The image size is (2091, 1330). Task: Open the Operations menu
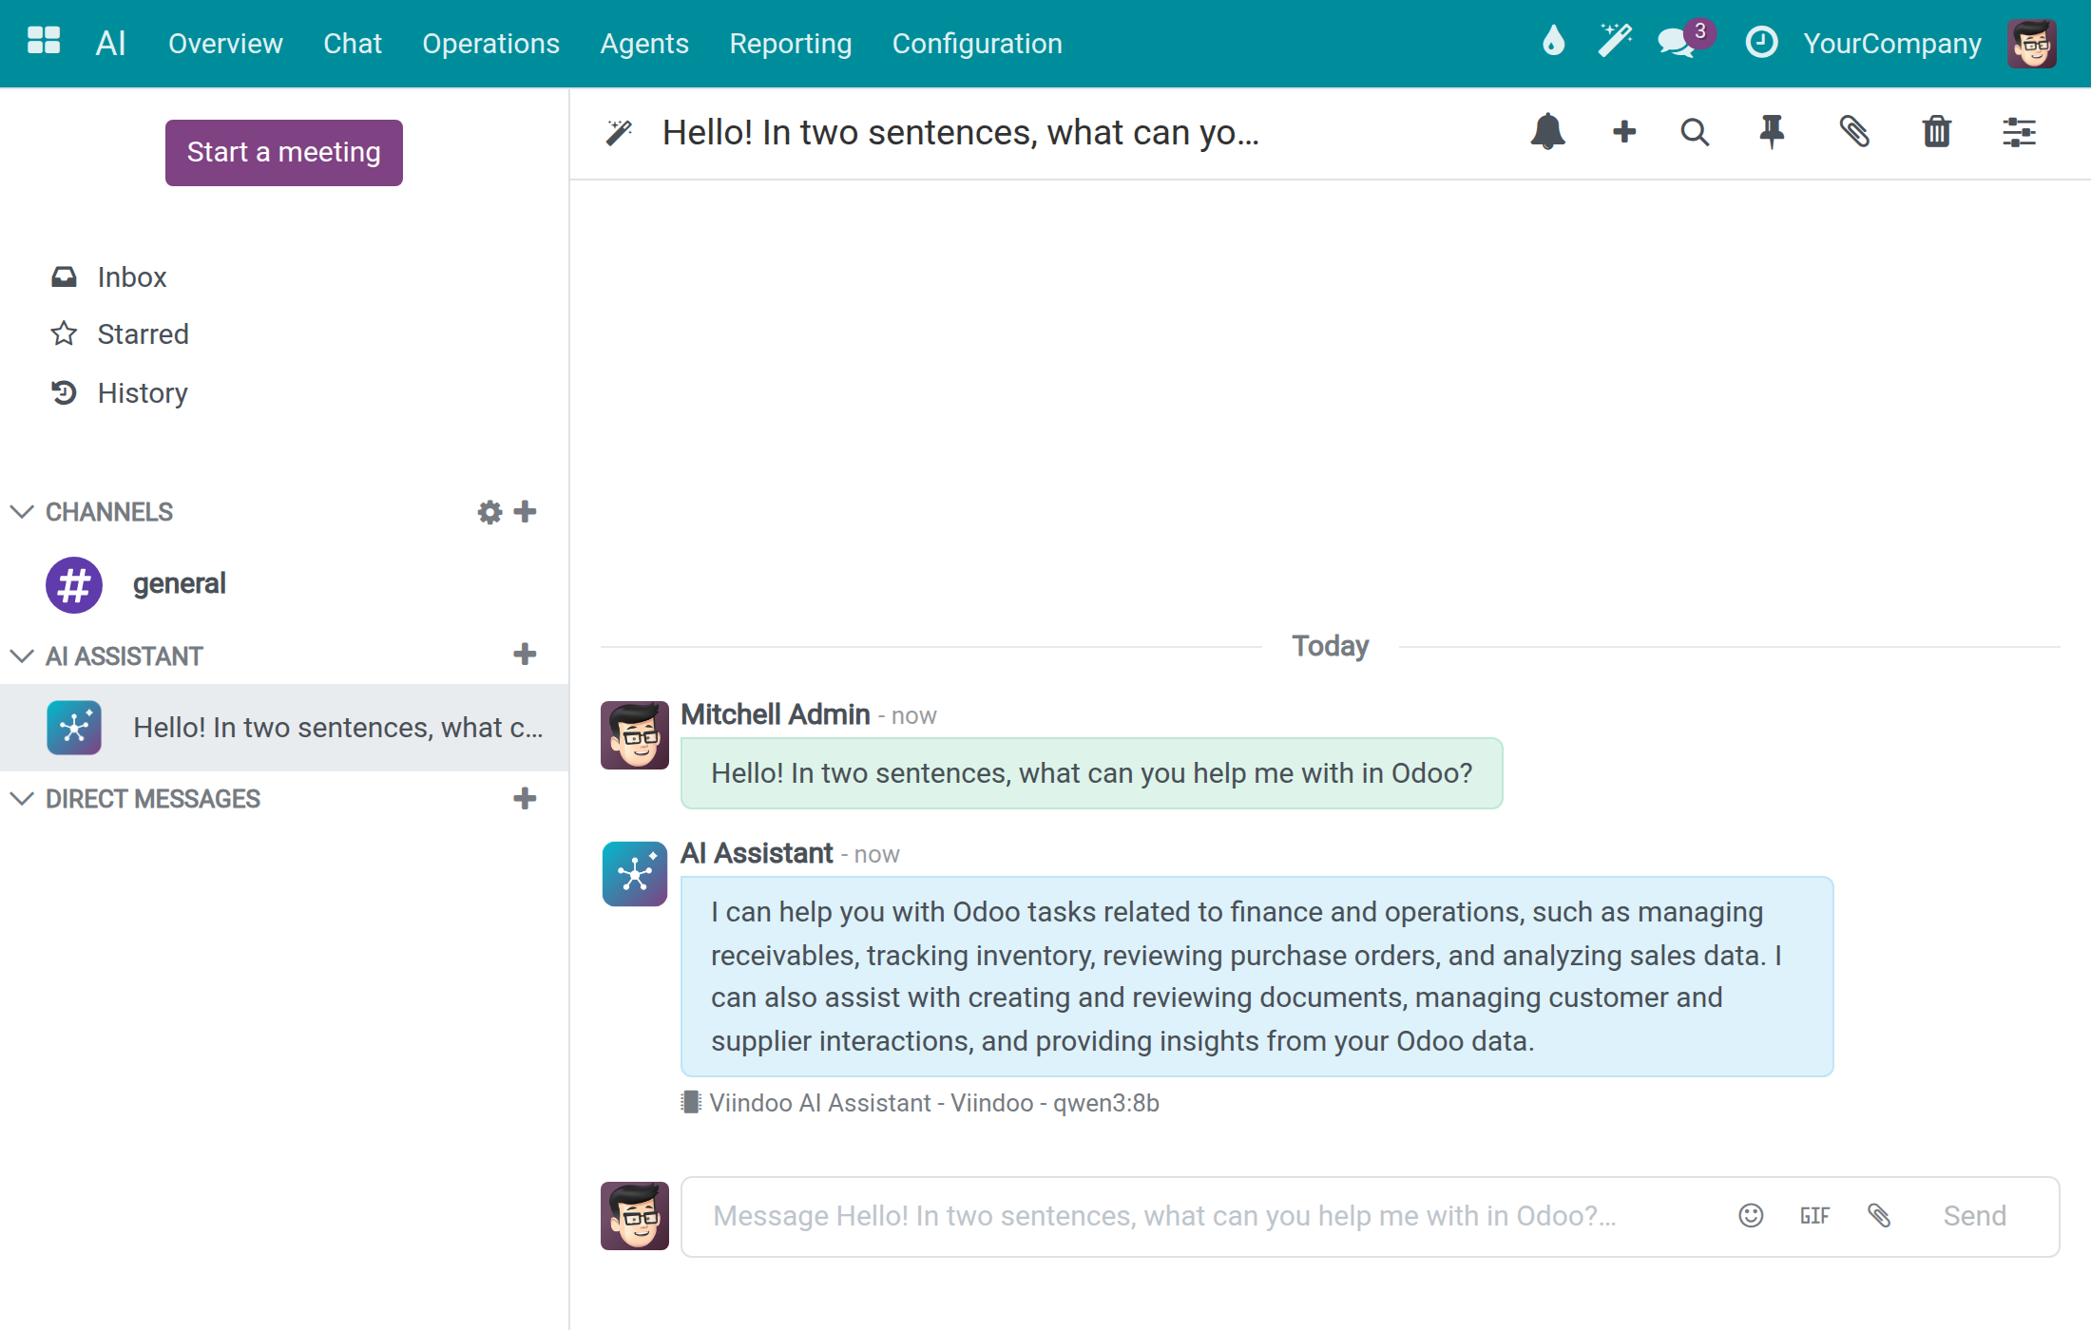pos(491,44)
